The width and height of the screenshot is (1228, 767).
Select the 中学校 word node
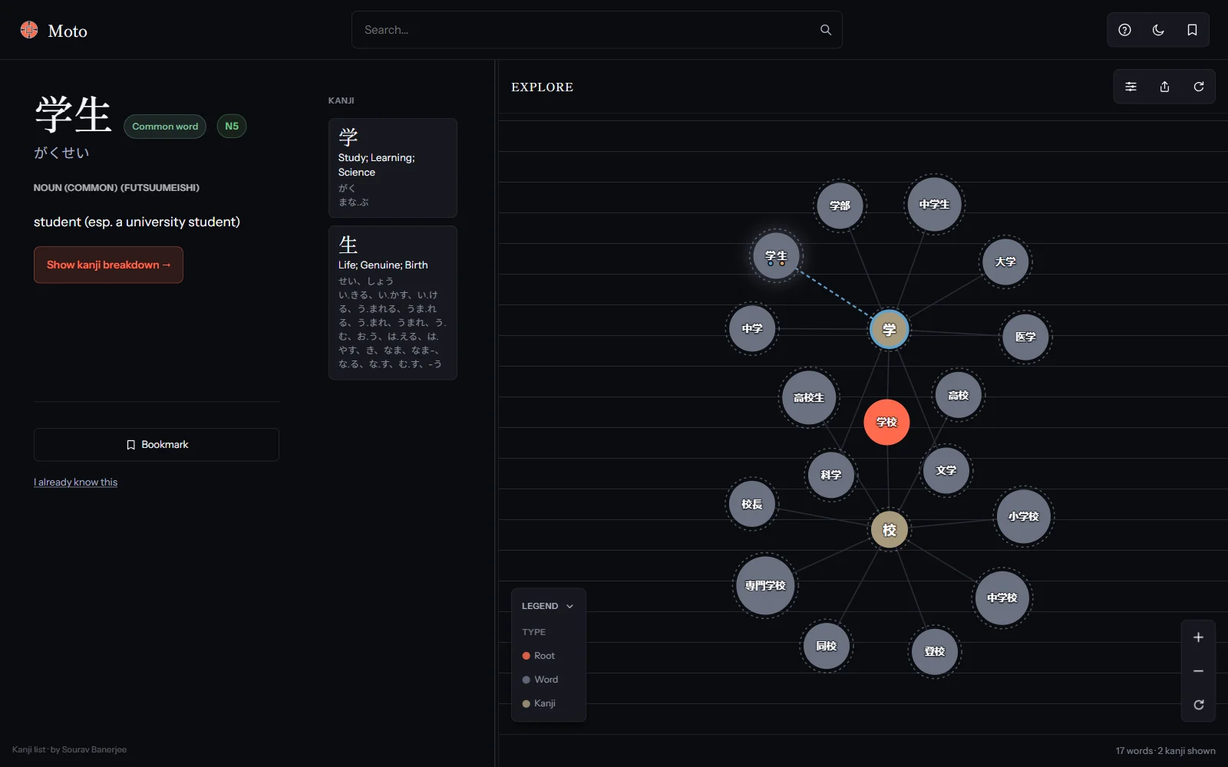[x=1002, y=597]
